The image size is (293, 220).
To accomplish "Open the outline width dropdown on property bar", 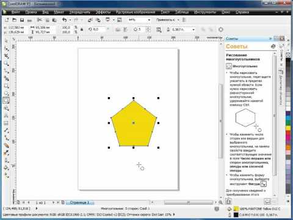I will coord(194,29).
